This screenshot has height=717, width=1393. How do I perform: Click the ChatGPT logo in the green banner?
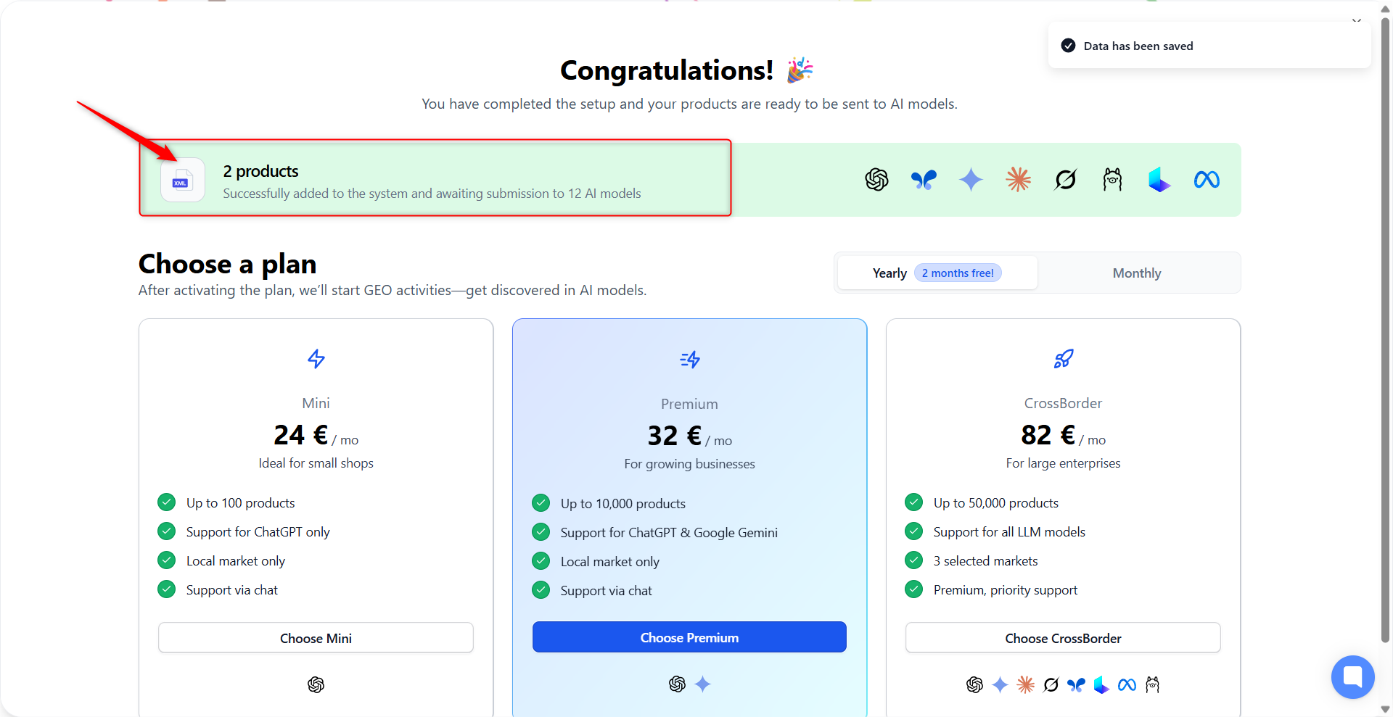[876, 179]
